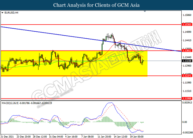This screenshot has height=138, width=193.
Task: Select the 1.12371 support price label
Action: (x=187, y=76)
